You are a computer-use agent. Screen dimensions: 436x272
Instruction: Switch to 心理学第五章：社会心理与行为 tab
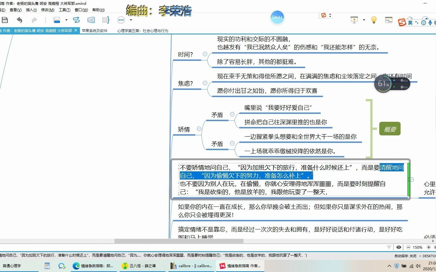click(x=143, y=31)
